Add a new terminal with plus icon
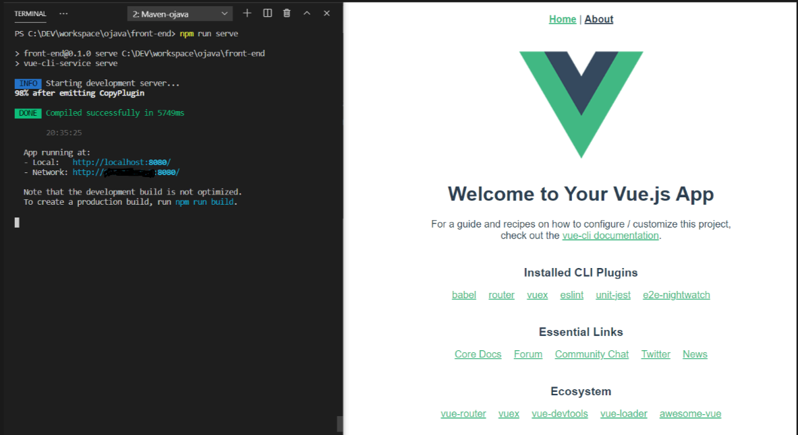Viewport: 798px width, 435px height. (247, 13)
